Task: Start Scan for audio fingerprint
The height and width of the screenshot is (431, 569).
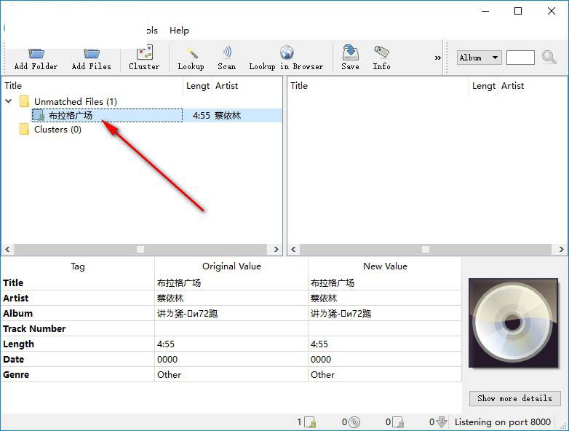Action: (x=227, y=58)
